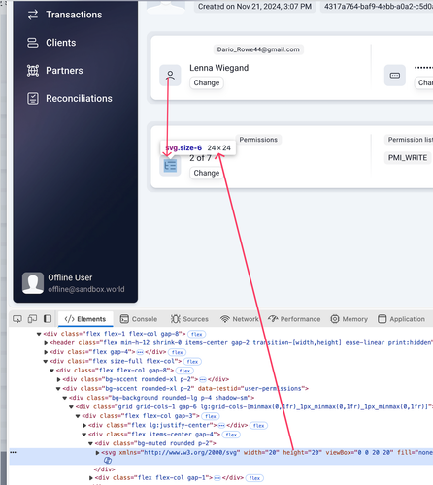
Task: Click Change under Lenna Wiegand
Action: tap(207, 82)
